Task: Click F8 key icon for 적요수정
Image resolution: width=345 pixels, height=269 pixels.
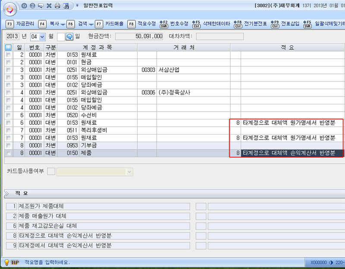Action: (x=132, y=24)
